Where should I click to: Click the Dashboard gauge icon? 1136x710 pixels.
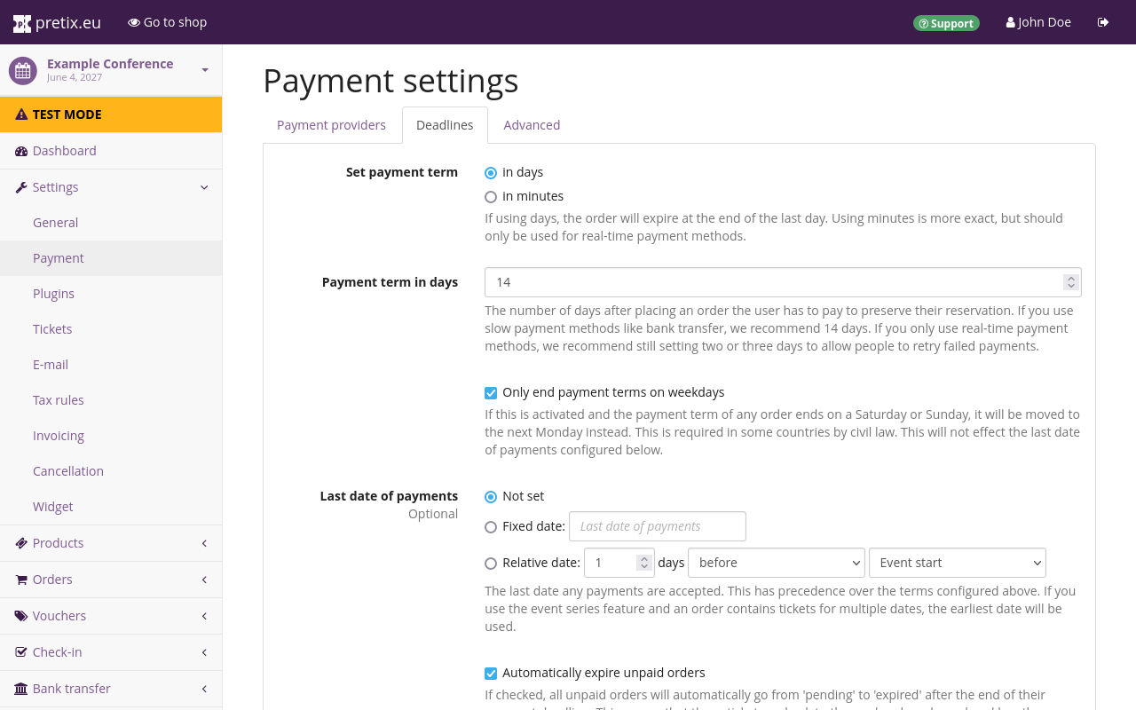(x=21, y=151)
